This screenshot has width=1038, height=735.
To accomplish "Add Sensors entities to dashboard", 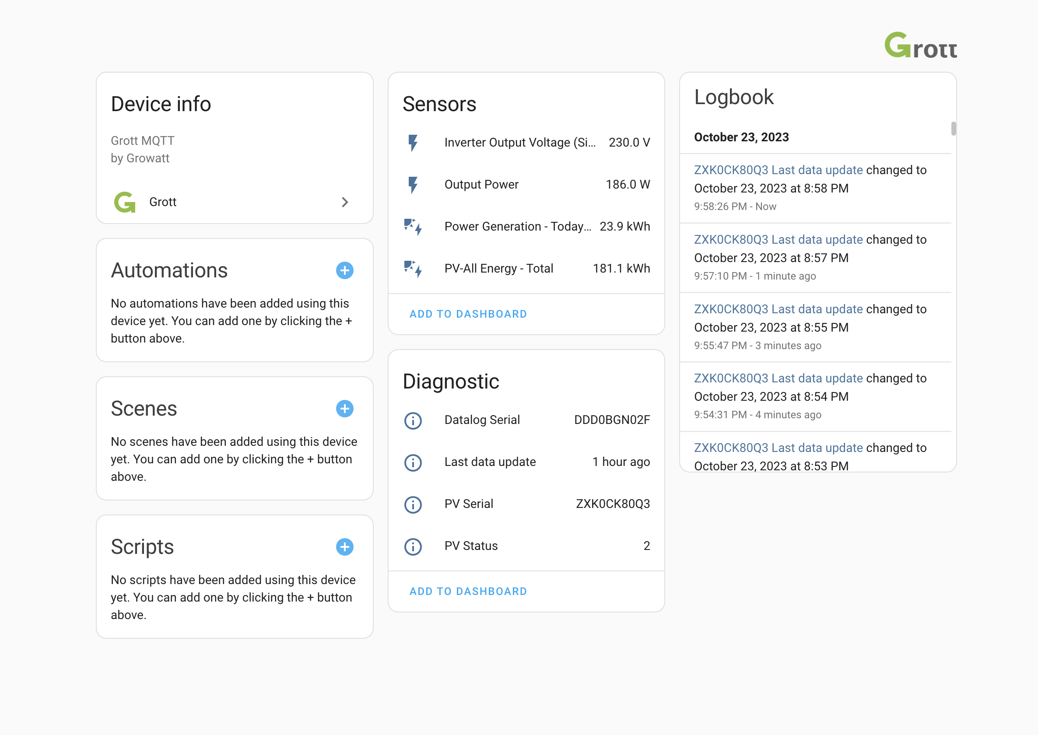I will click(468, 314).
